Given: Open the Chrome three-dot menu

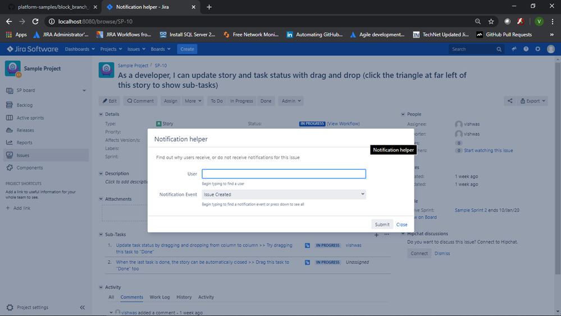Looking at the screenshot, I should (552, 21).
